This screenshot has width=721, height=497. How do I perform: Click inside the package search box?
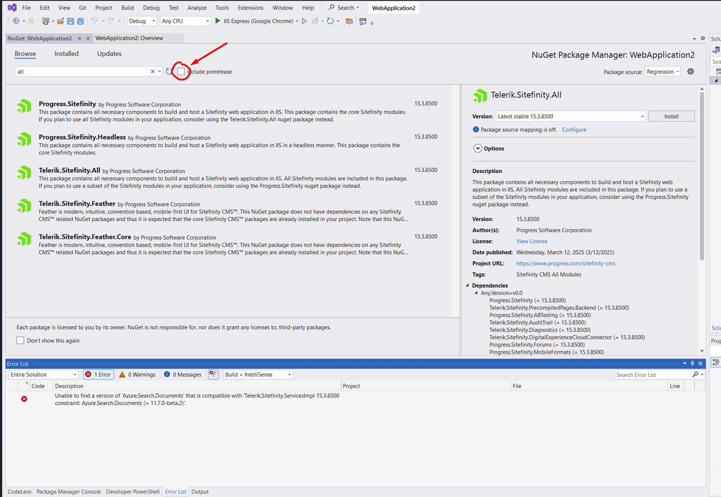point(78,71)
